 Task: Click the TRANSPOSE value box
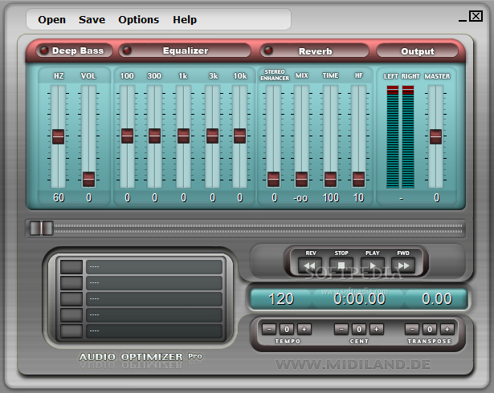(x=430, y=329)
